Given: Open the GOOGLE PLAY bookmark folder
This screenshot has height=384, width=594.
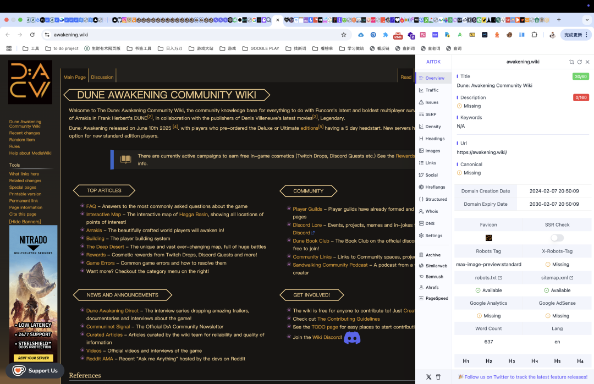Looking at the screenshot, I should (x=261, y=48).
